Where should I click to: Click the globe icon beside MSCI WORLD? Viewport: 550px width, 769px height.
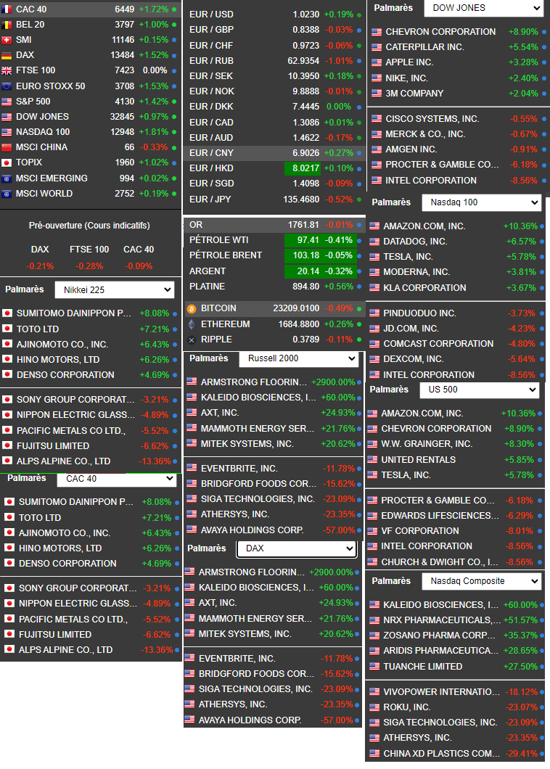pos(7,193)
